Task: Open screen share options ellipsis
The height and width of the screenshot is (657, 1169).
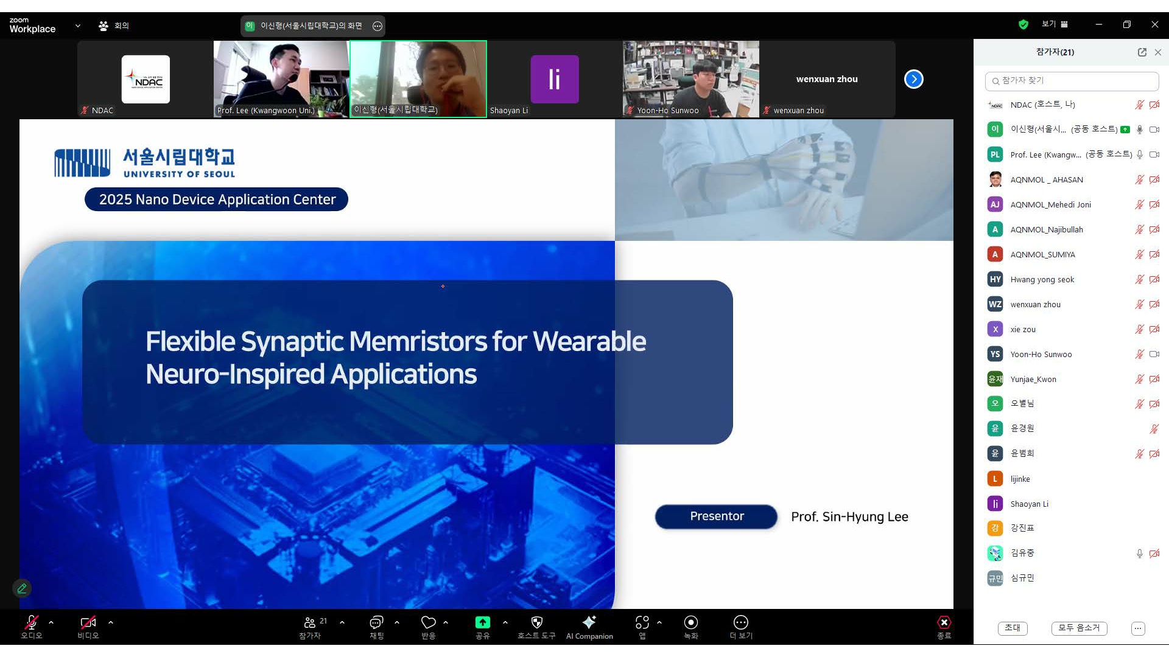Action: (377, 26)
